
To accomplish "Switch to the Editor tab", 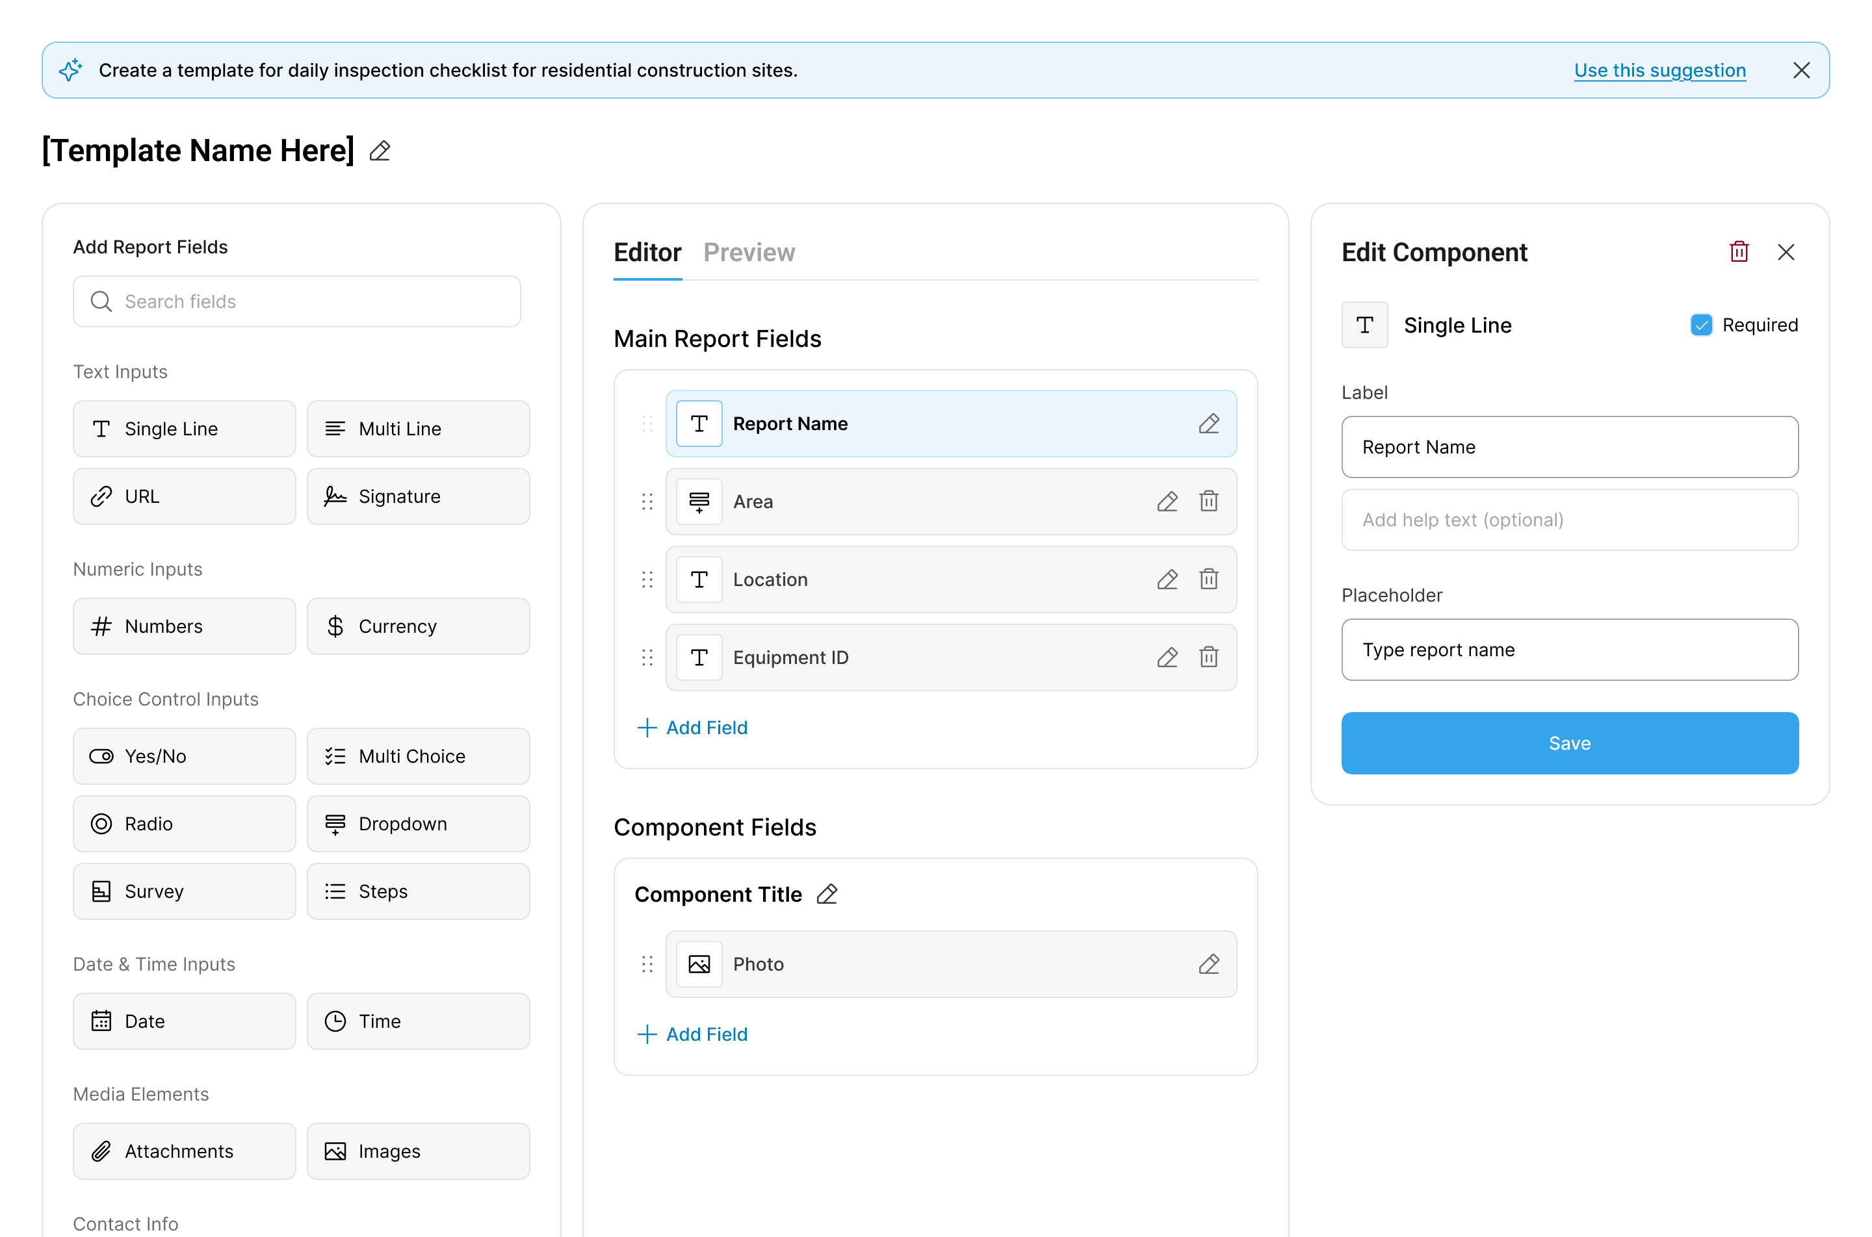I will pyautogui.click(x=647, y=253).
